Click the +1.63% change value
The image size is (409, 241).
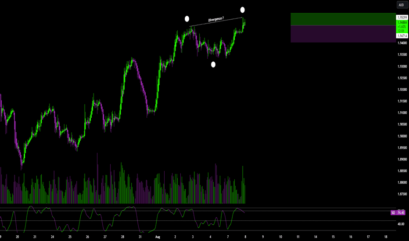click(x=402, y=27)
